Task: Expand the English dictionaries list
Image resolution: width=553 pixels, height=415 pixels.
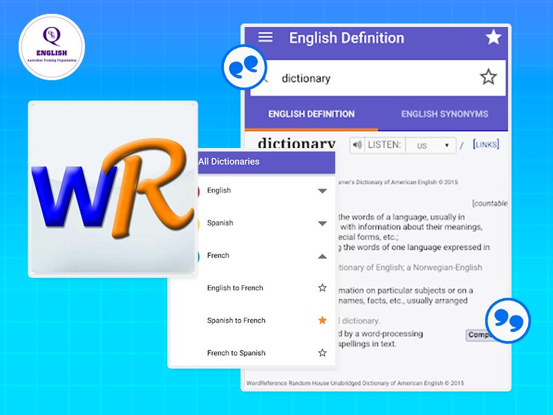Action: (x=322, y=191)
